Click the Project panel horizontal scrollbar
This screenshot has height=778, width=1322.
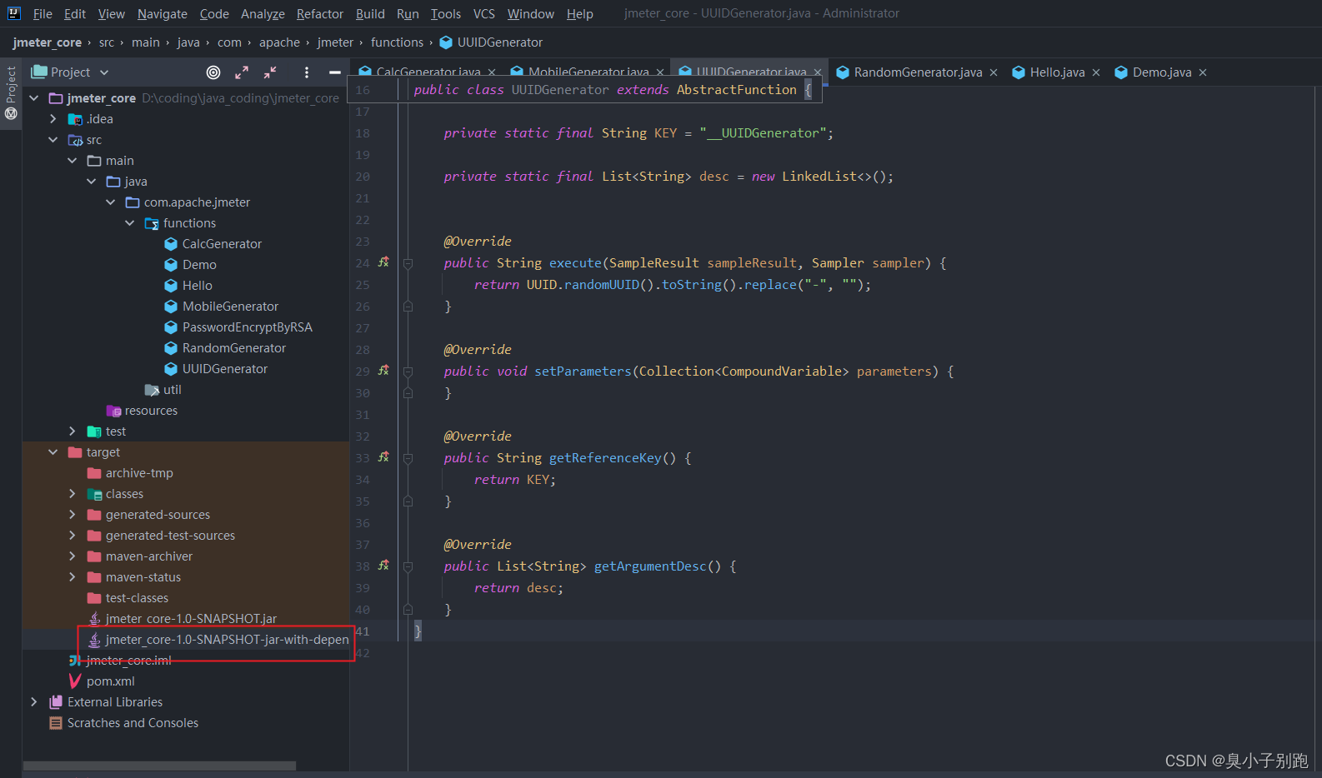coord(159,766)
